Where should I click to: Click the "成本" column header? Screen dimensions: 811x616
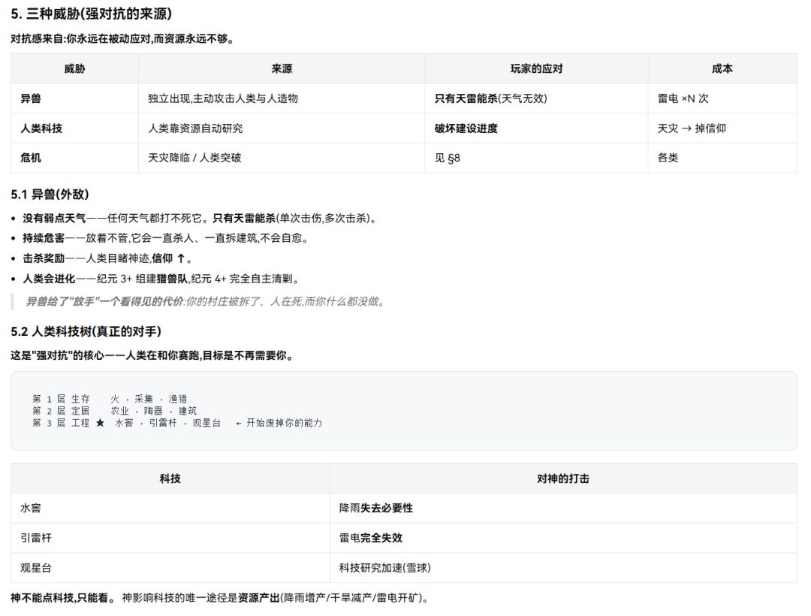[722, 69]
